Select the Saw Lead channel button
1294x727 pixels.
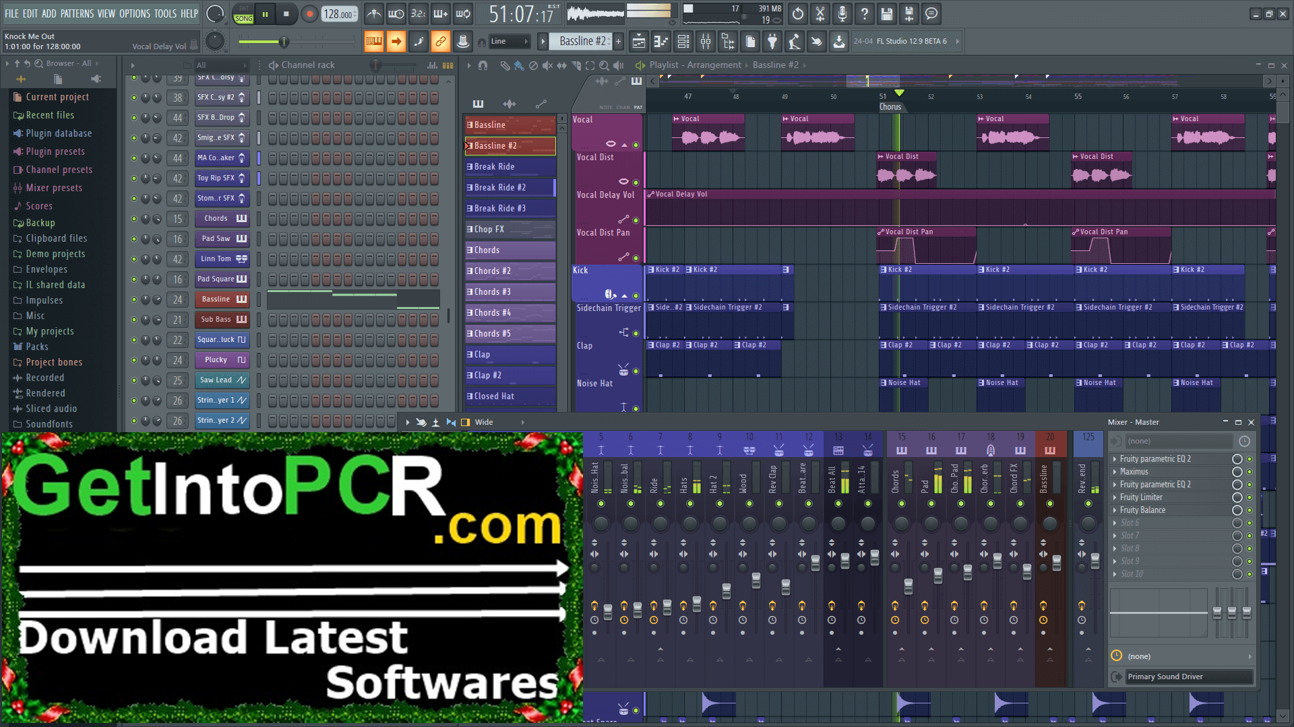[x=222, y=380]
